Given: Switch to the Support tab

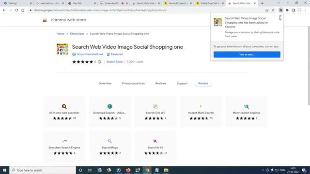Looking at the screenshot, I should pyautogui.click(x=182, y=84).
